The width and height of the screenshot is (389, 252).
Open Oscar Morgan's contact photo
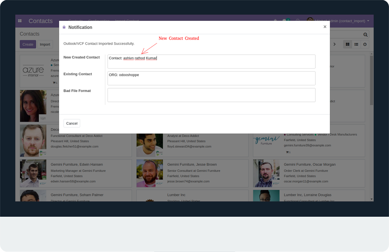click(x=266, y=173)
